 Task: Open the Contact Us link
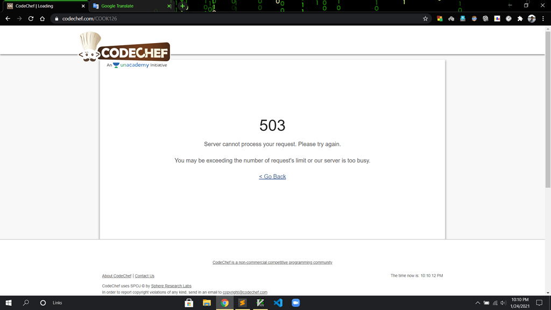144,276
